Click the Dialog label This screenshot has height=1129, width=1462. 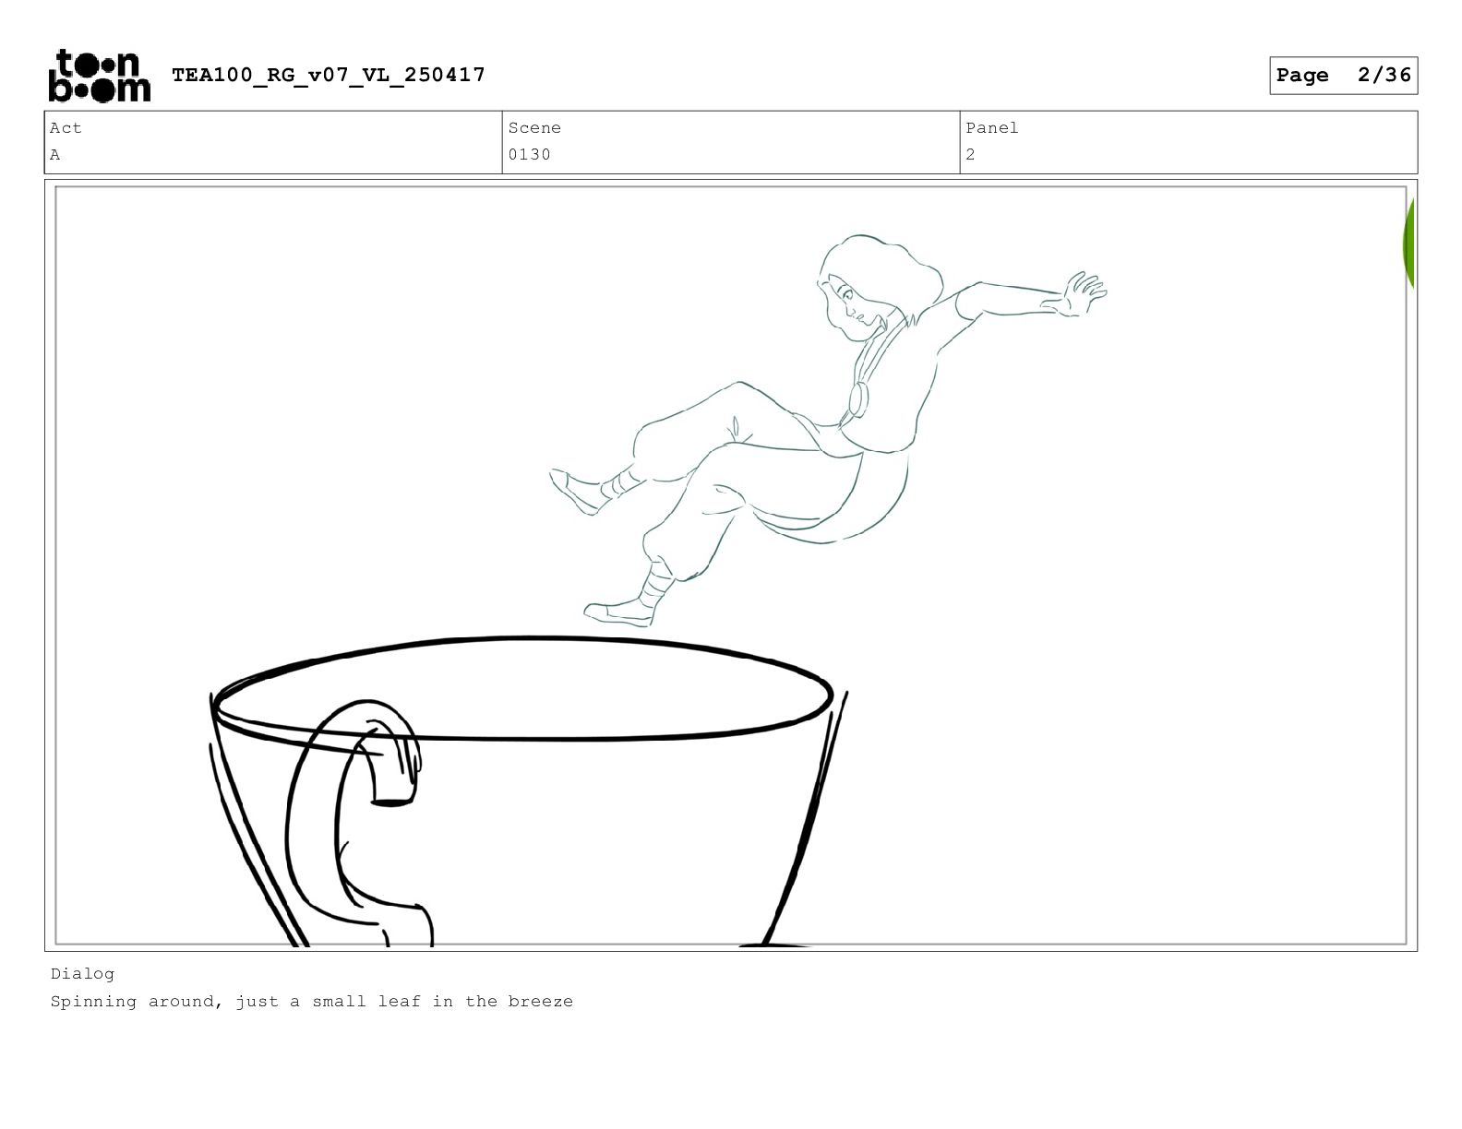(83, 974)
